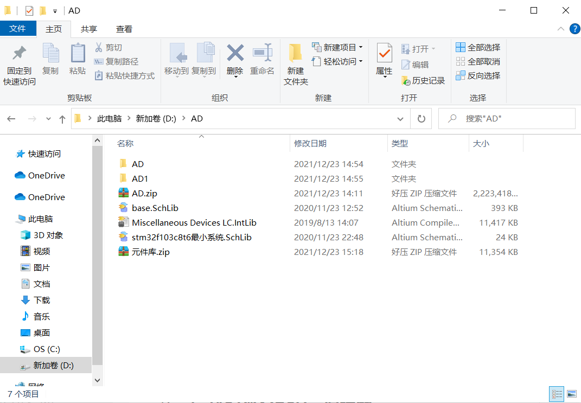Image resolution: width=581 pixels, height=403 pixels.
Task: Click the Edit (编辑) ribbon item
Action: [x=415, y=65]
